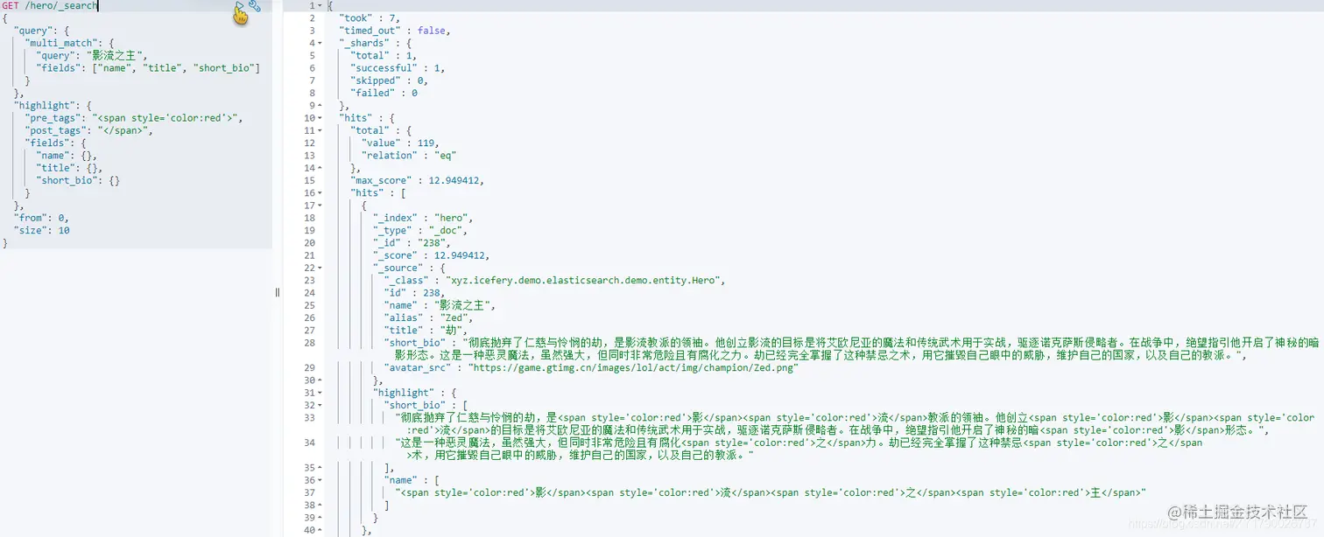
Task: Click the "skipped" : 0 line
Action: pyautogui.click(x=390, y=80)
